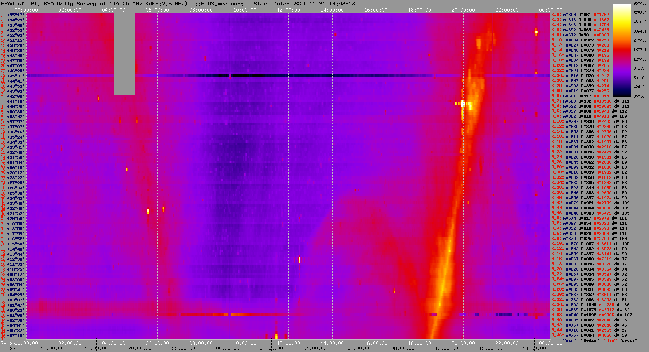649x352 pixels.
Task: Click the '^devia^' legend label
Action: pyautogui.click(x=628, y=341)
